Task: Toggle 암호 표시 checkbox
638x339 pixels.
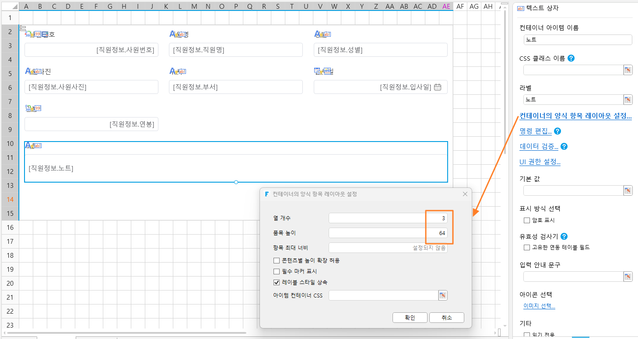Action: coord(527,220)
